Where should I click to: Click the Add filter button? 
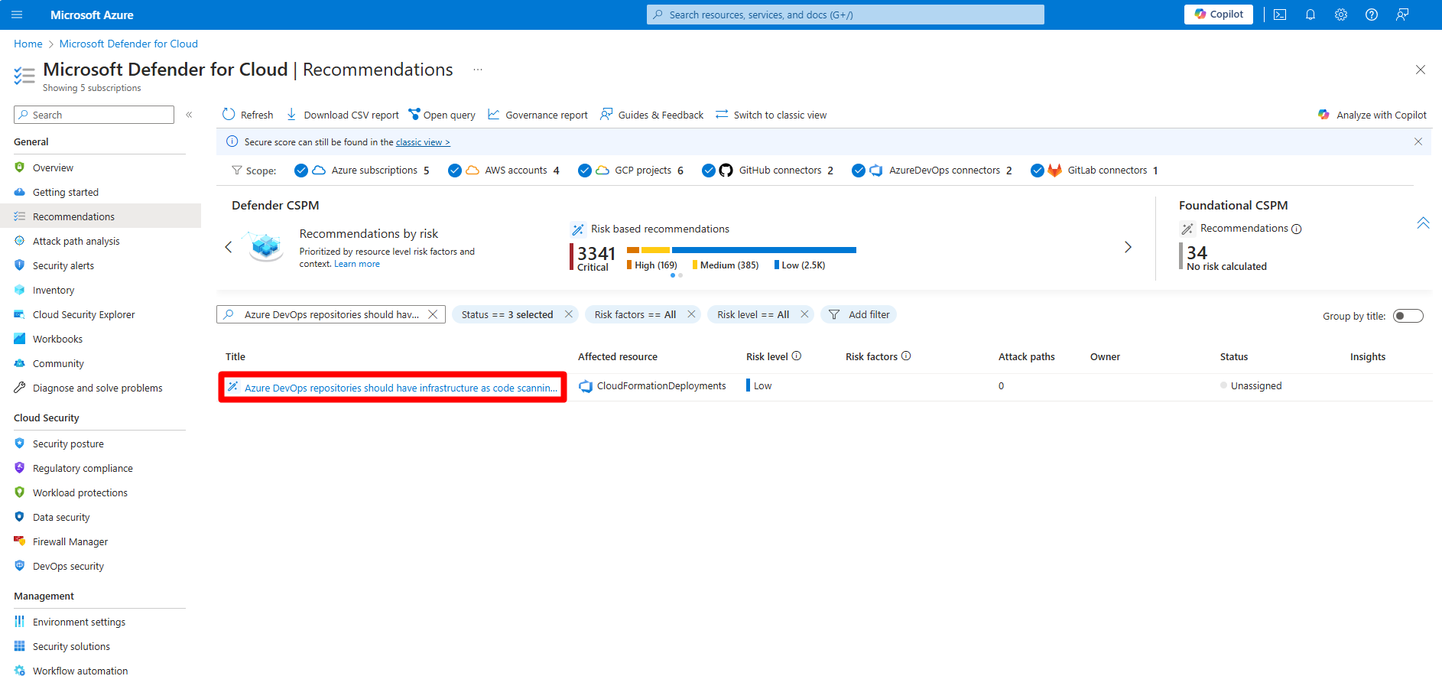[x=859, y=314]
